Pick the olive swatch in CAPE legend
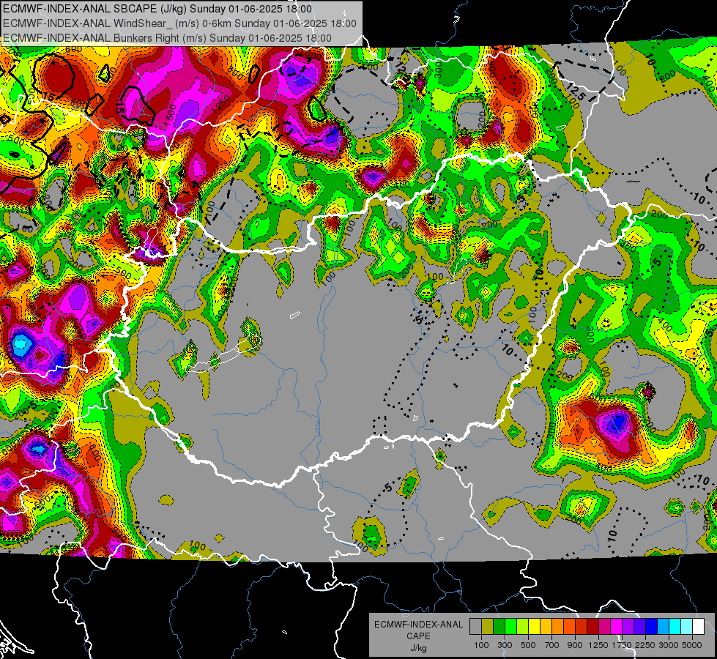Viewport: 717px width, 659px height. point(487,627)
